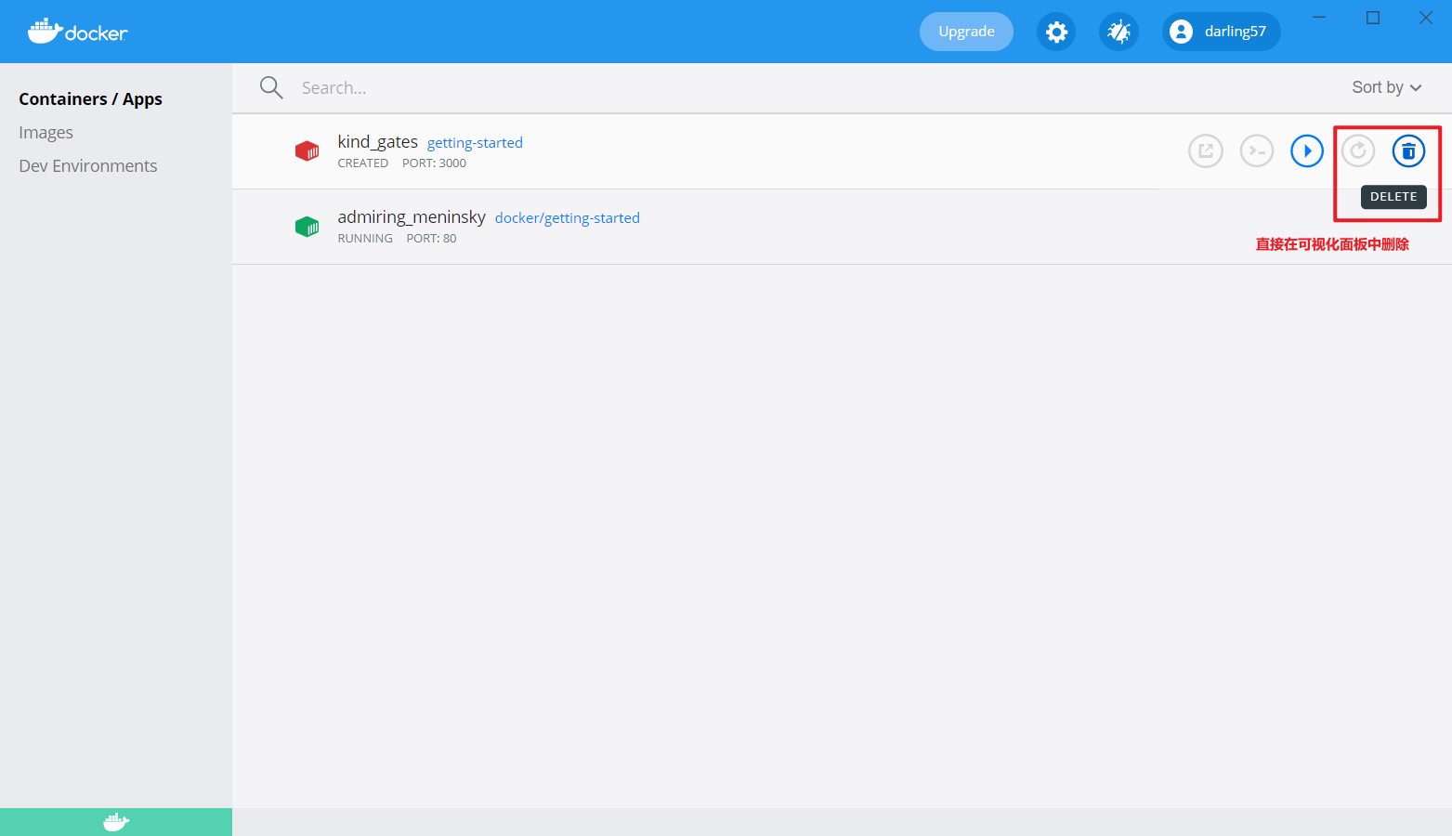Select the admiring_meninsky container name

(412, 216)
